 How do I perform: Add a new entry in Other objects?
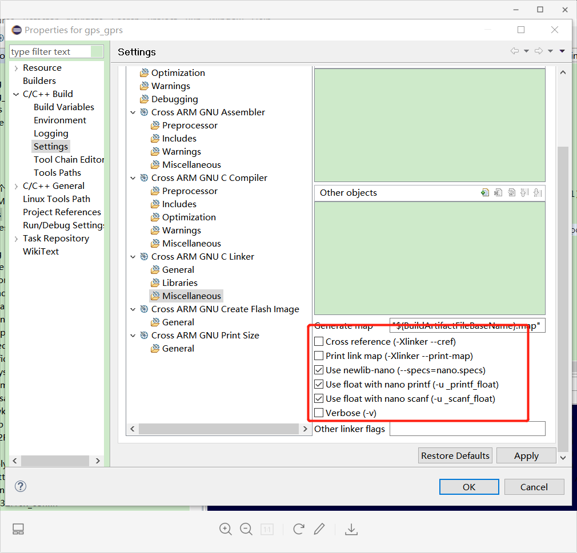(x=485, y=192)
